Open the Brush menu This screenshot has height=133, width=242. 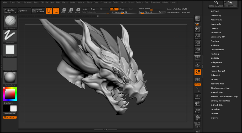point(12,2)
